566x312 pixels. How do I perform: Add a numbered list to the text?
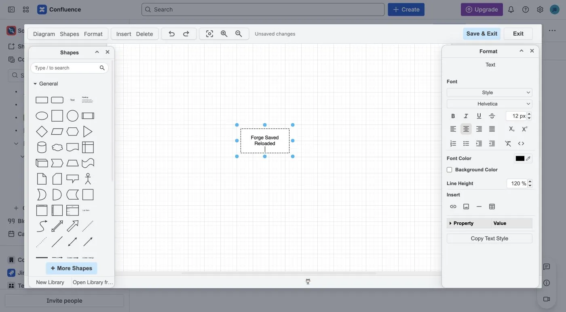tap(453, 143)
